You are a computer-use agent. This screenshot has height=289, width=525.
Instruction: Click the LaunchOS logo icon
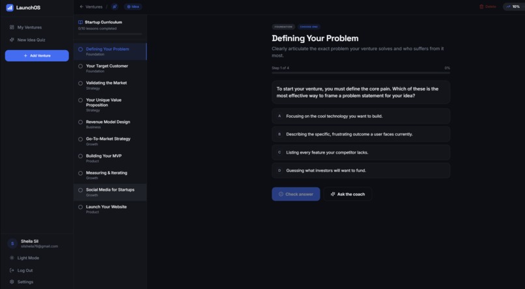coord(10,7)
